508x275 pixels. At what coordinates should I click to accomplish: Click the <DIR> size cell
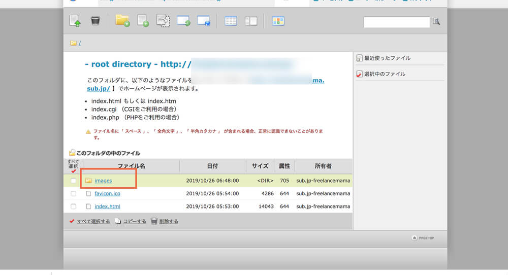pos(265,181)
